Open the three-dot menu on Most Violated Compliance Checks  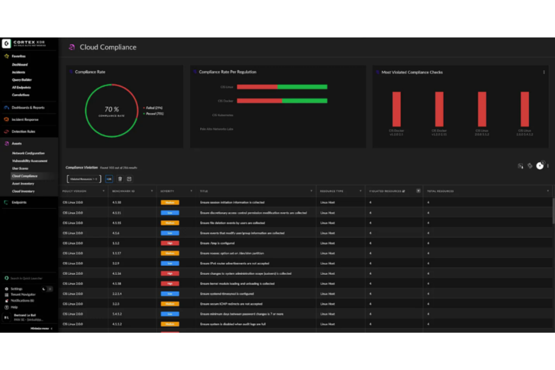point(544,72)
